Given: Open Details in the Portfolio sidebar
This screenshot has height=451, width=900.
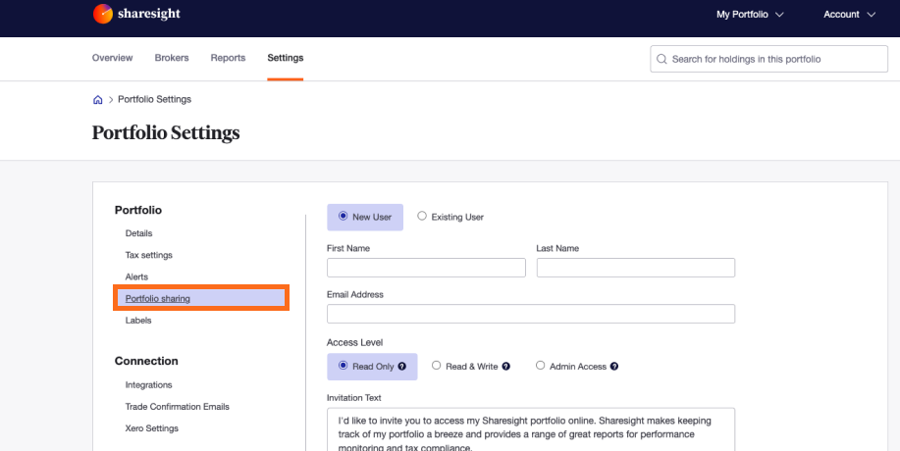Looking at the screenshot, I should click(x=139, y=233).
